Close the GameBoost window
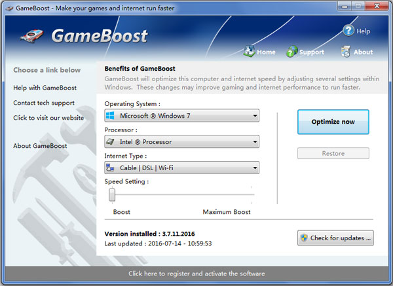Image resolution: width=393 pixels, height=286 pixels. [x=377, y=6]
